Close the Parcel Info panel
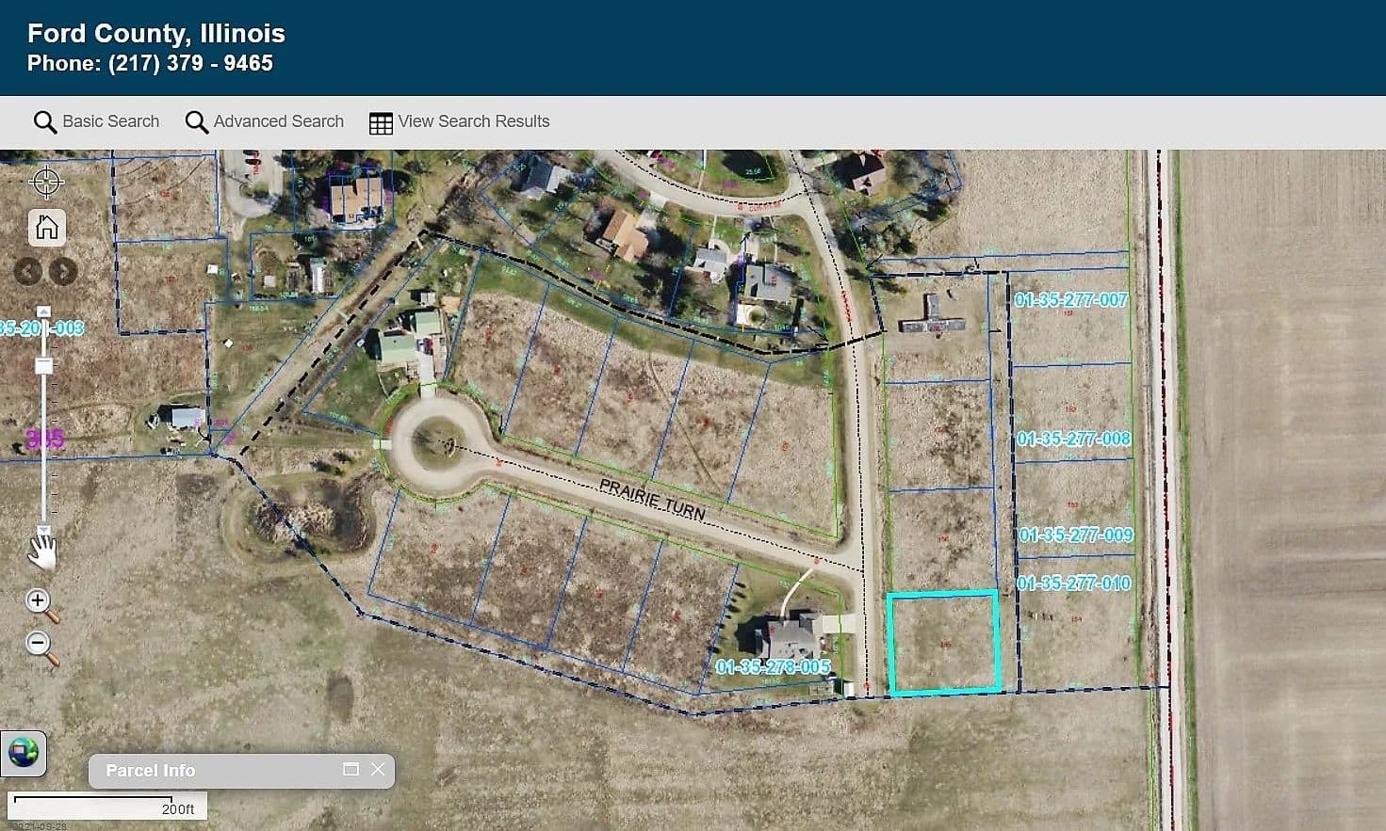The image size is (1386, 831). (x=378, y=770)
